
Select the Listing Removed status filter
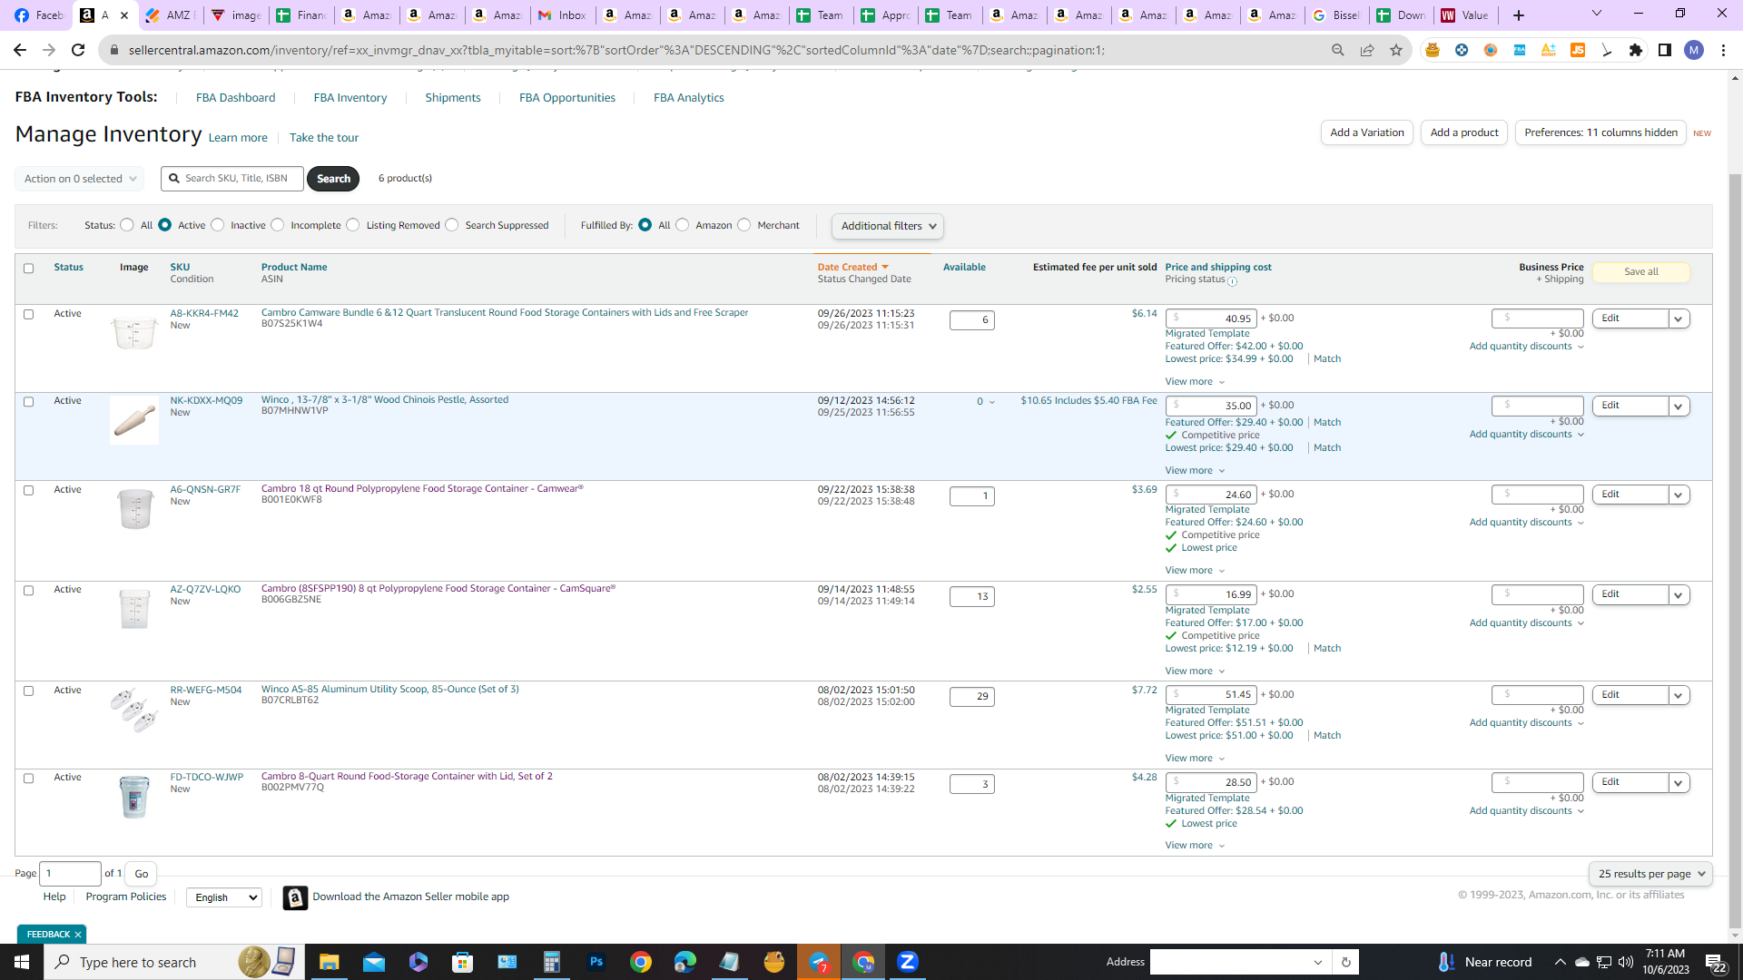[x=353, y=225]
